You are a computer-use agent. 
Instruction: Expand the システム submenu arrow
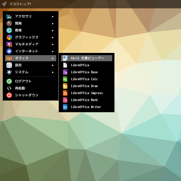click(53, 72)
